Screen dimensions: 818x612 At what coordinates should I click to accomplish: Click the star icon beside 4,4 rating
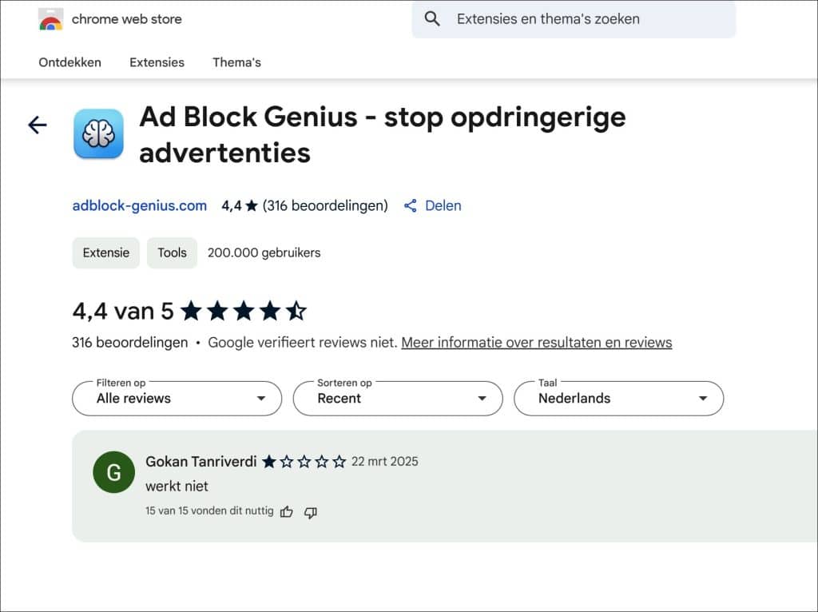point(252,205)
